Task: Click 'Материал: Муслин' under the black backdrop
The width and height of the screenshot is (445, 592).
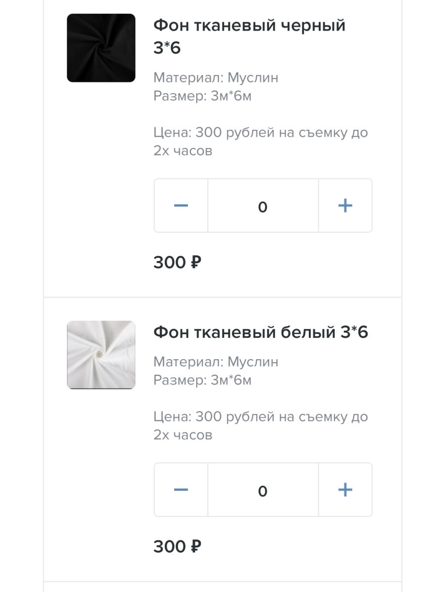Action: (x=216, y=78)
